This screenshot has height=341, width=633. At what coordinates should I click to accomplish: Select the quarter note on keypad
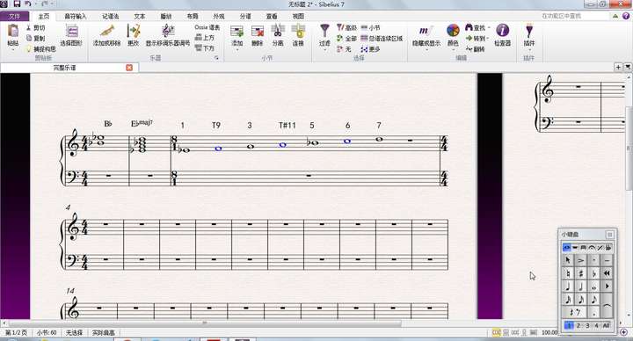pos(568,287)
